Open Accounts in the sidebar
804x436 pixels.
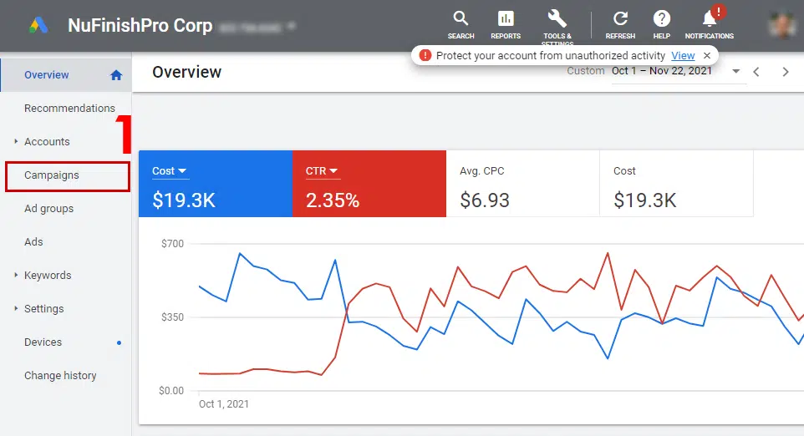point(47,141)
